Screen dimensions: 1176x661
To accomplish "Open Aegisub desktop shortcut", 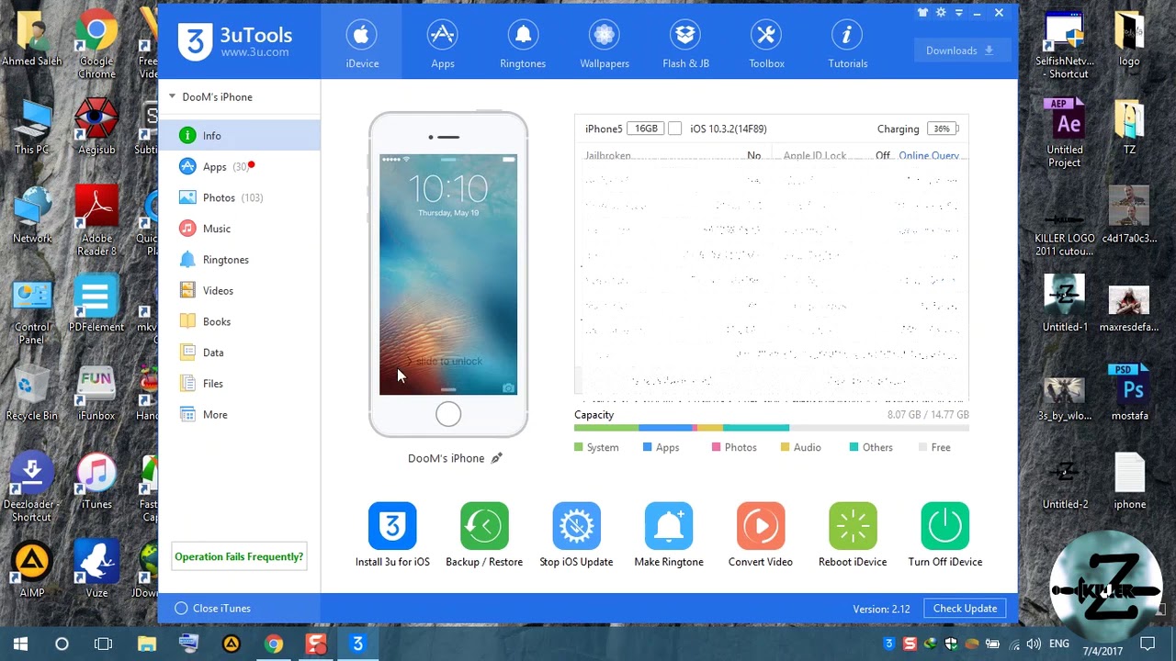I will pos(96,127).
